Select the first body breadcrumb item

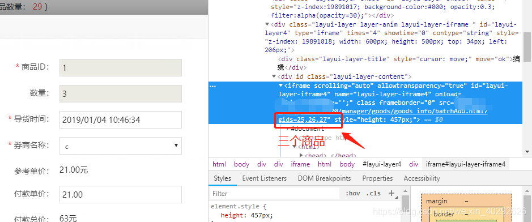[x=241, y=164]
